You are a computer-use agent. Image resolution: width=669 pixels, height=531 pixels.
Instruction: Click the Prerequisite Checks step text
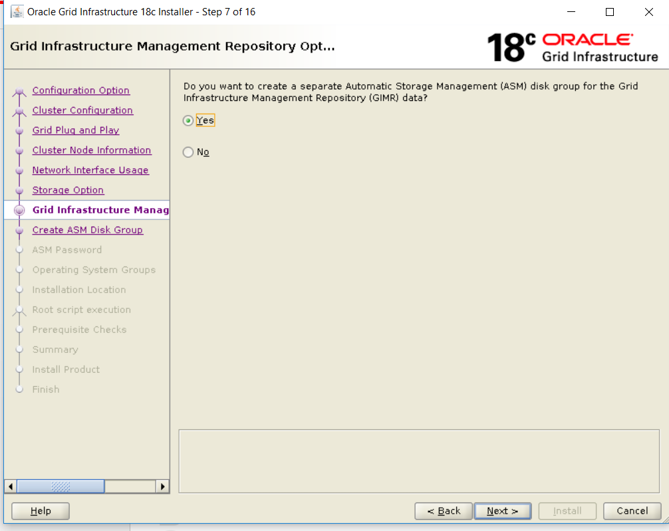tap(79, 330)
